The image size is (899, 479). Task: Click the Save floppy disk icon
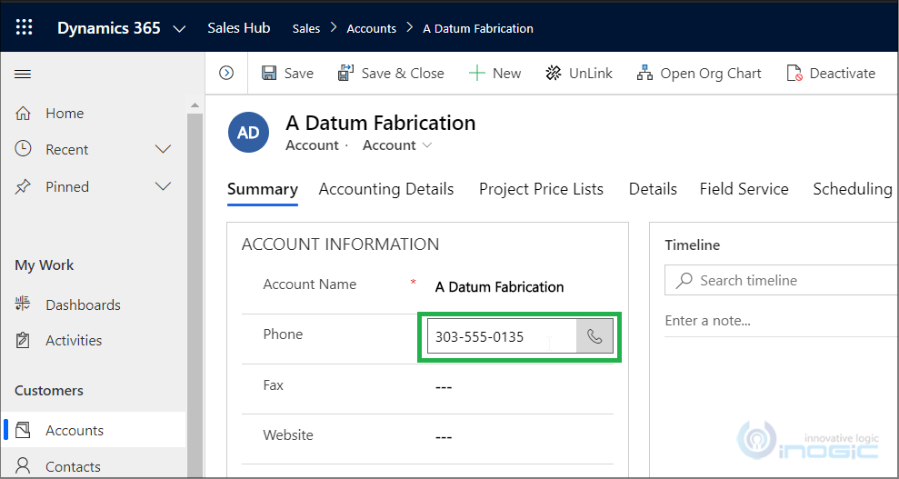point(269,74)
